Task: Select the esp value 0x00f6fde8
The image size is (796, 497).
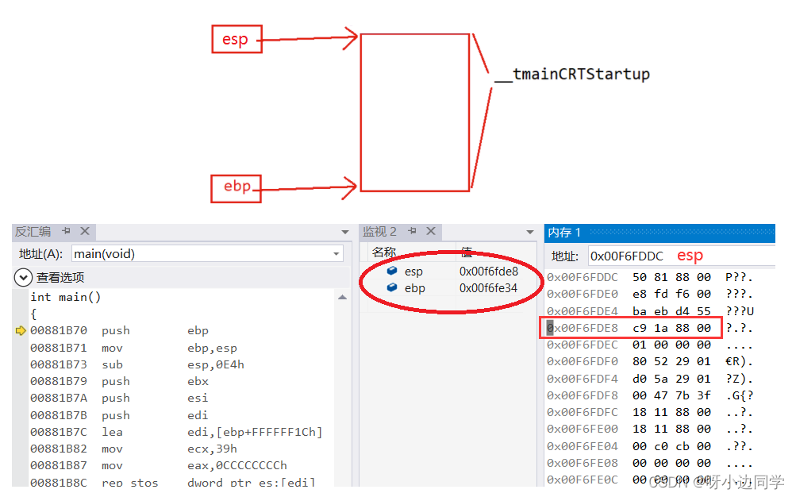Action: point(488,272)
